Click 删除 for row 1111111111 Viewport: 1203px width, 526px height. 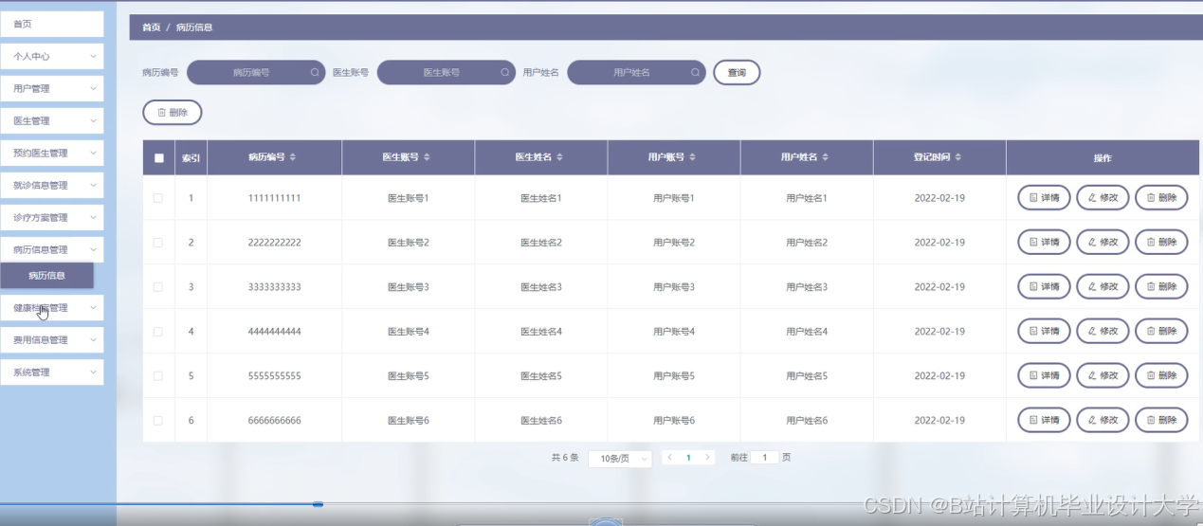tap(1161, 198)
